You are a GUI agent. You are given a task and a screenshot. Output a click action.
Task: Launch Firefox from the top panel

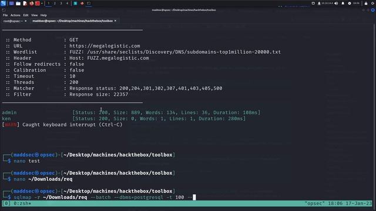pyautogui.click(x=31, y=4)
